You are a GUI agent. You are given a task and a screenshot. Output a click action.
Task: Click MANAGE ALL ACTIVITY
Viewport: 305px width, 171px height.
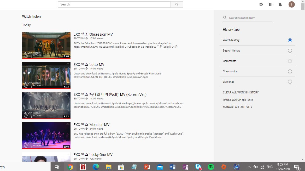[238, 107]
